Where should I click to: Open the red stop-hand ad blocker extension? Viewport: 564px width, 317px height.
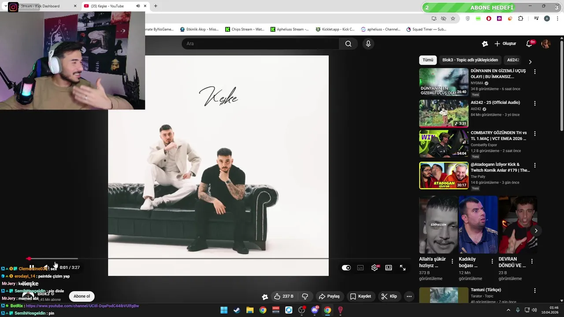tap(489, 18)
